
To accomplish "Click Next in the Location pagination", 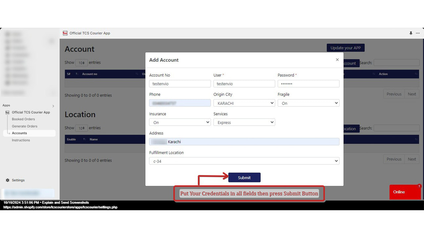I will 412,159.
